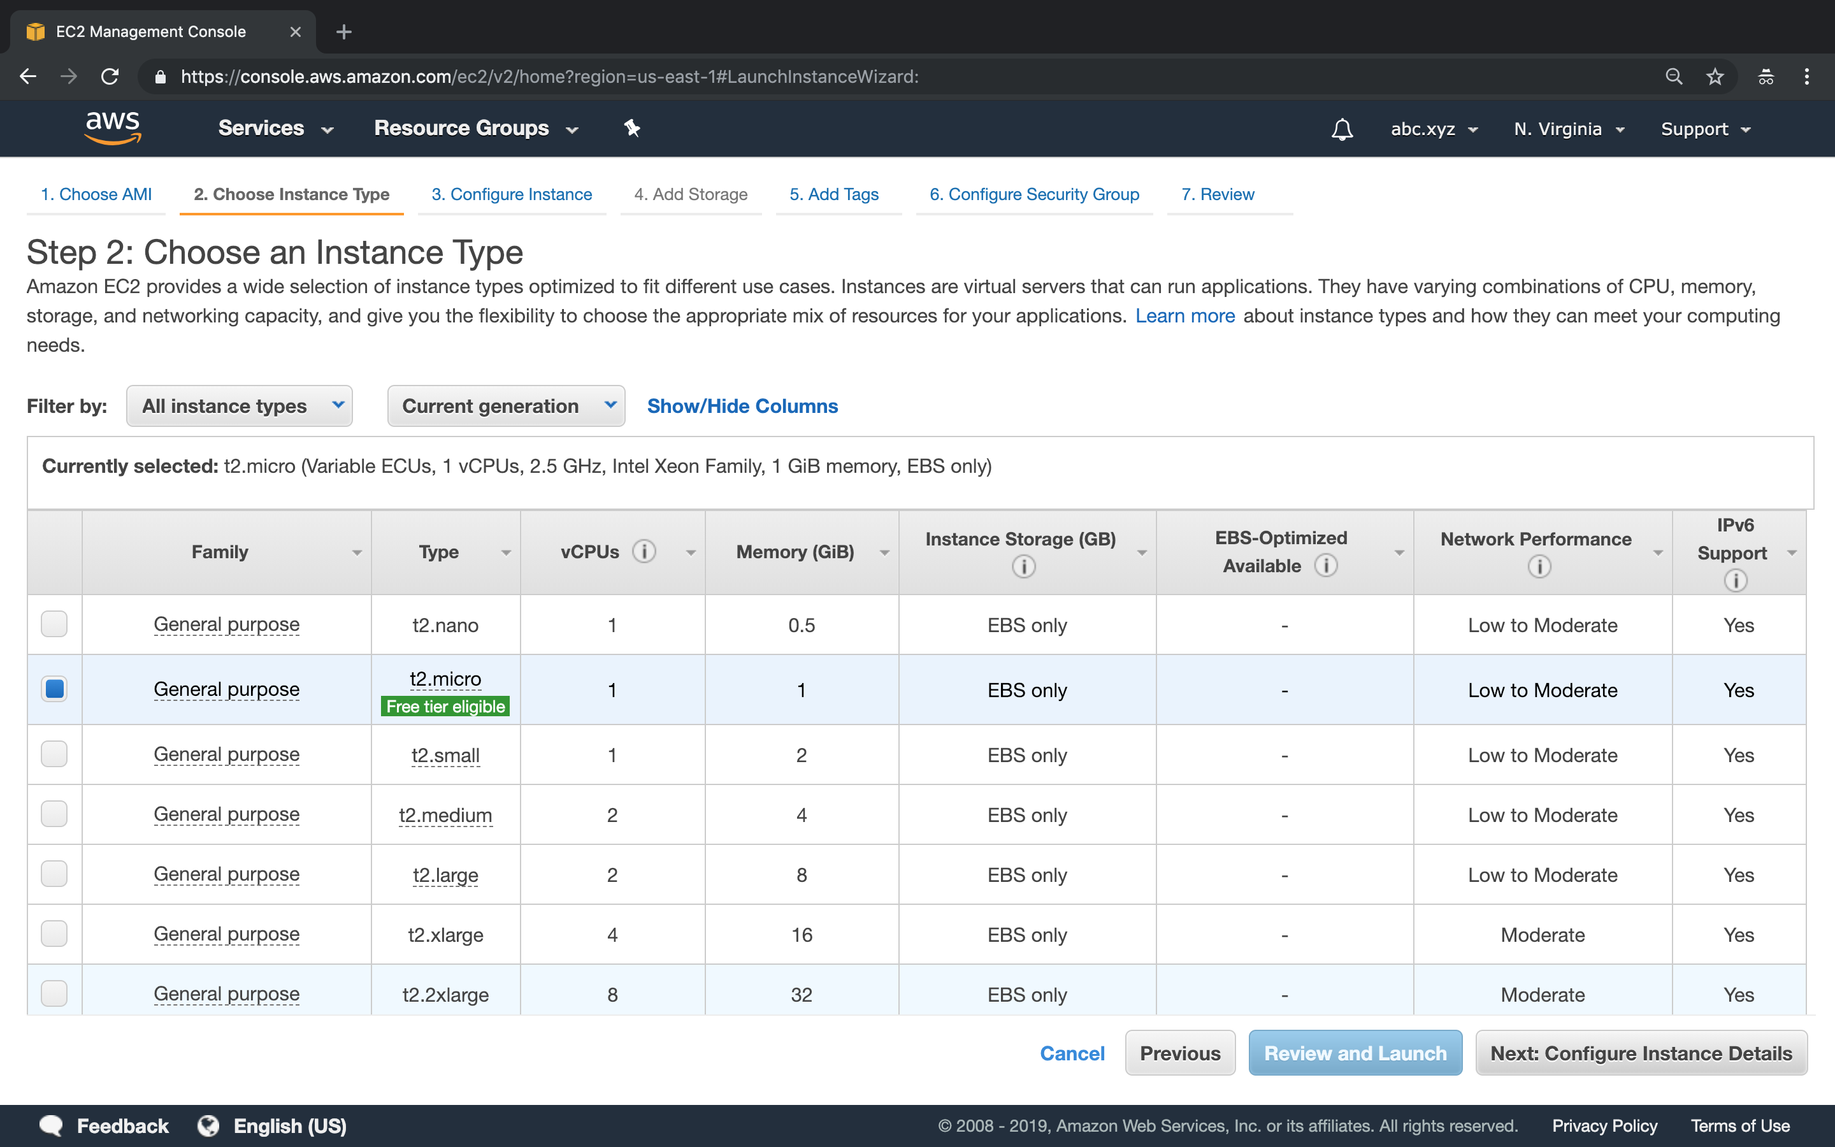Expand the Show/Hide Columns options
Screen dimensions: 1835x1147
[742, 406]
